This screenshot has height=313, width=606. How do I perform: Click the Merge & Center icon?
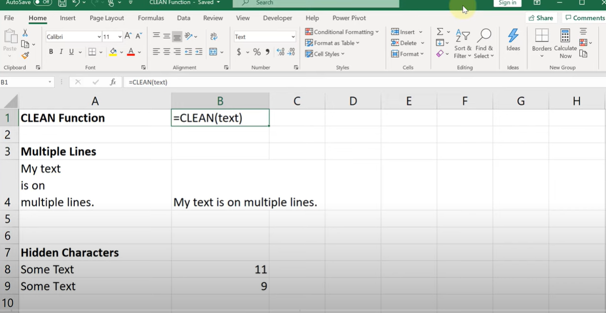tap(213, 52)
